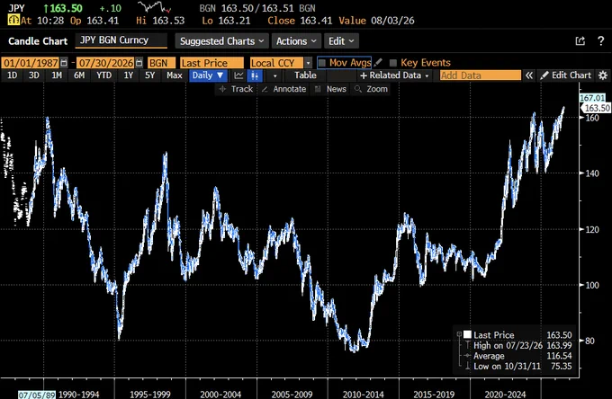Collapse the legend box expander
612x399 pixels.
tap(459, 334)
